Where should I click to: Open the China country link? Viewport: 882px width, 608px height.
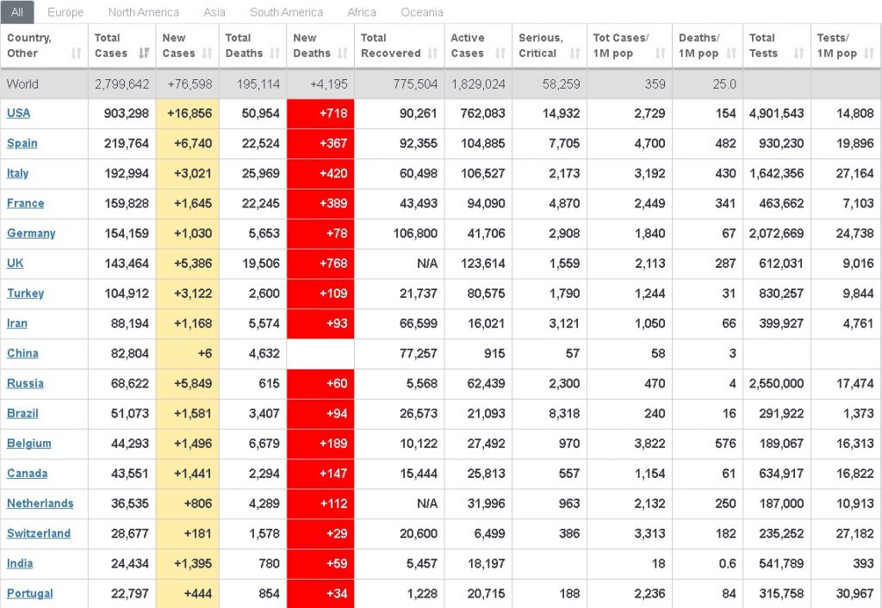point(22,353)
